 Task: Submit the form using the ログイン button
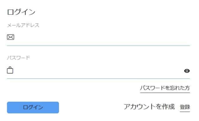tap(33, 107)
